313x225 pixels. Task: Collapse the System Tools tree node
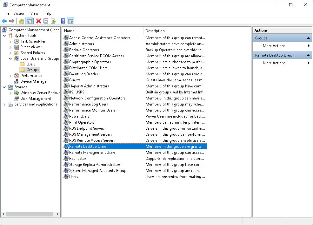coord(4,36)
